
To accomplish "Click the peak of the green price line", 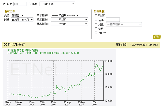I will (97, 64).
